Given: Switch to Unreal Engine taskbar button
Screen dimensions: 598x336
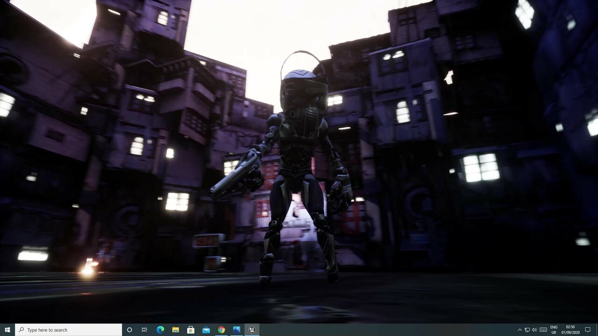Looking at the screenshot, I should point(252,329).
